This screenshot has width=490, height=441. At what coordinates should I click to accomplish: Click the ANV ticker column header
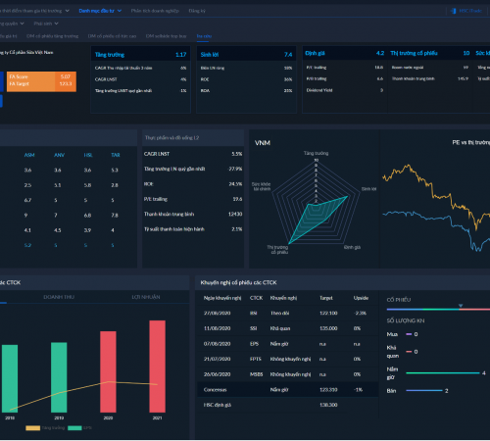[x=59, y=155]
